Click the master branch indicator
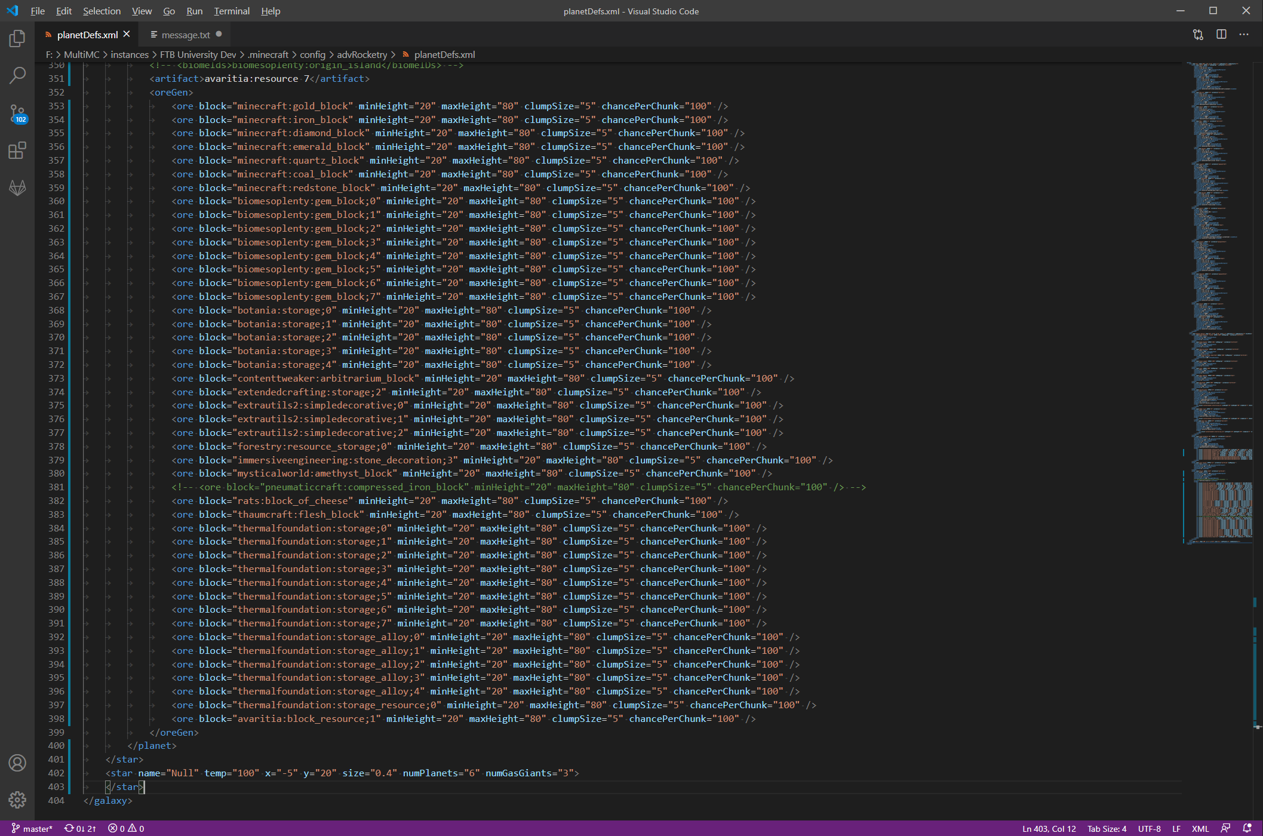Viewport: 1263px width, 836px height. point(33,828)
